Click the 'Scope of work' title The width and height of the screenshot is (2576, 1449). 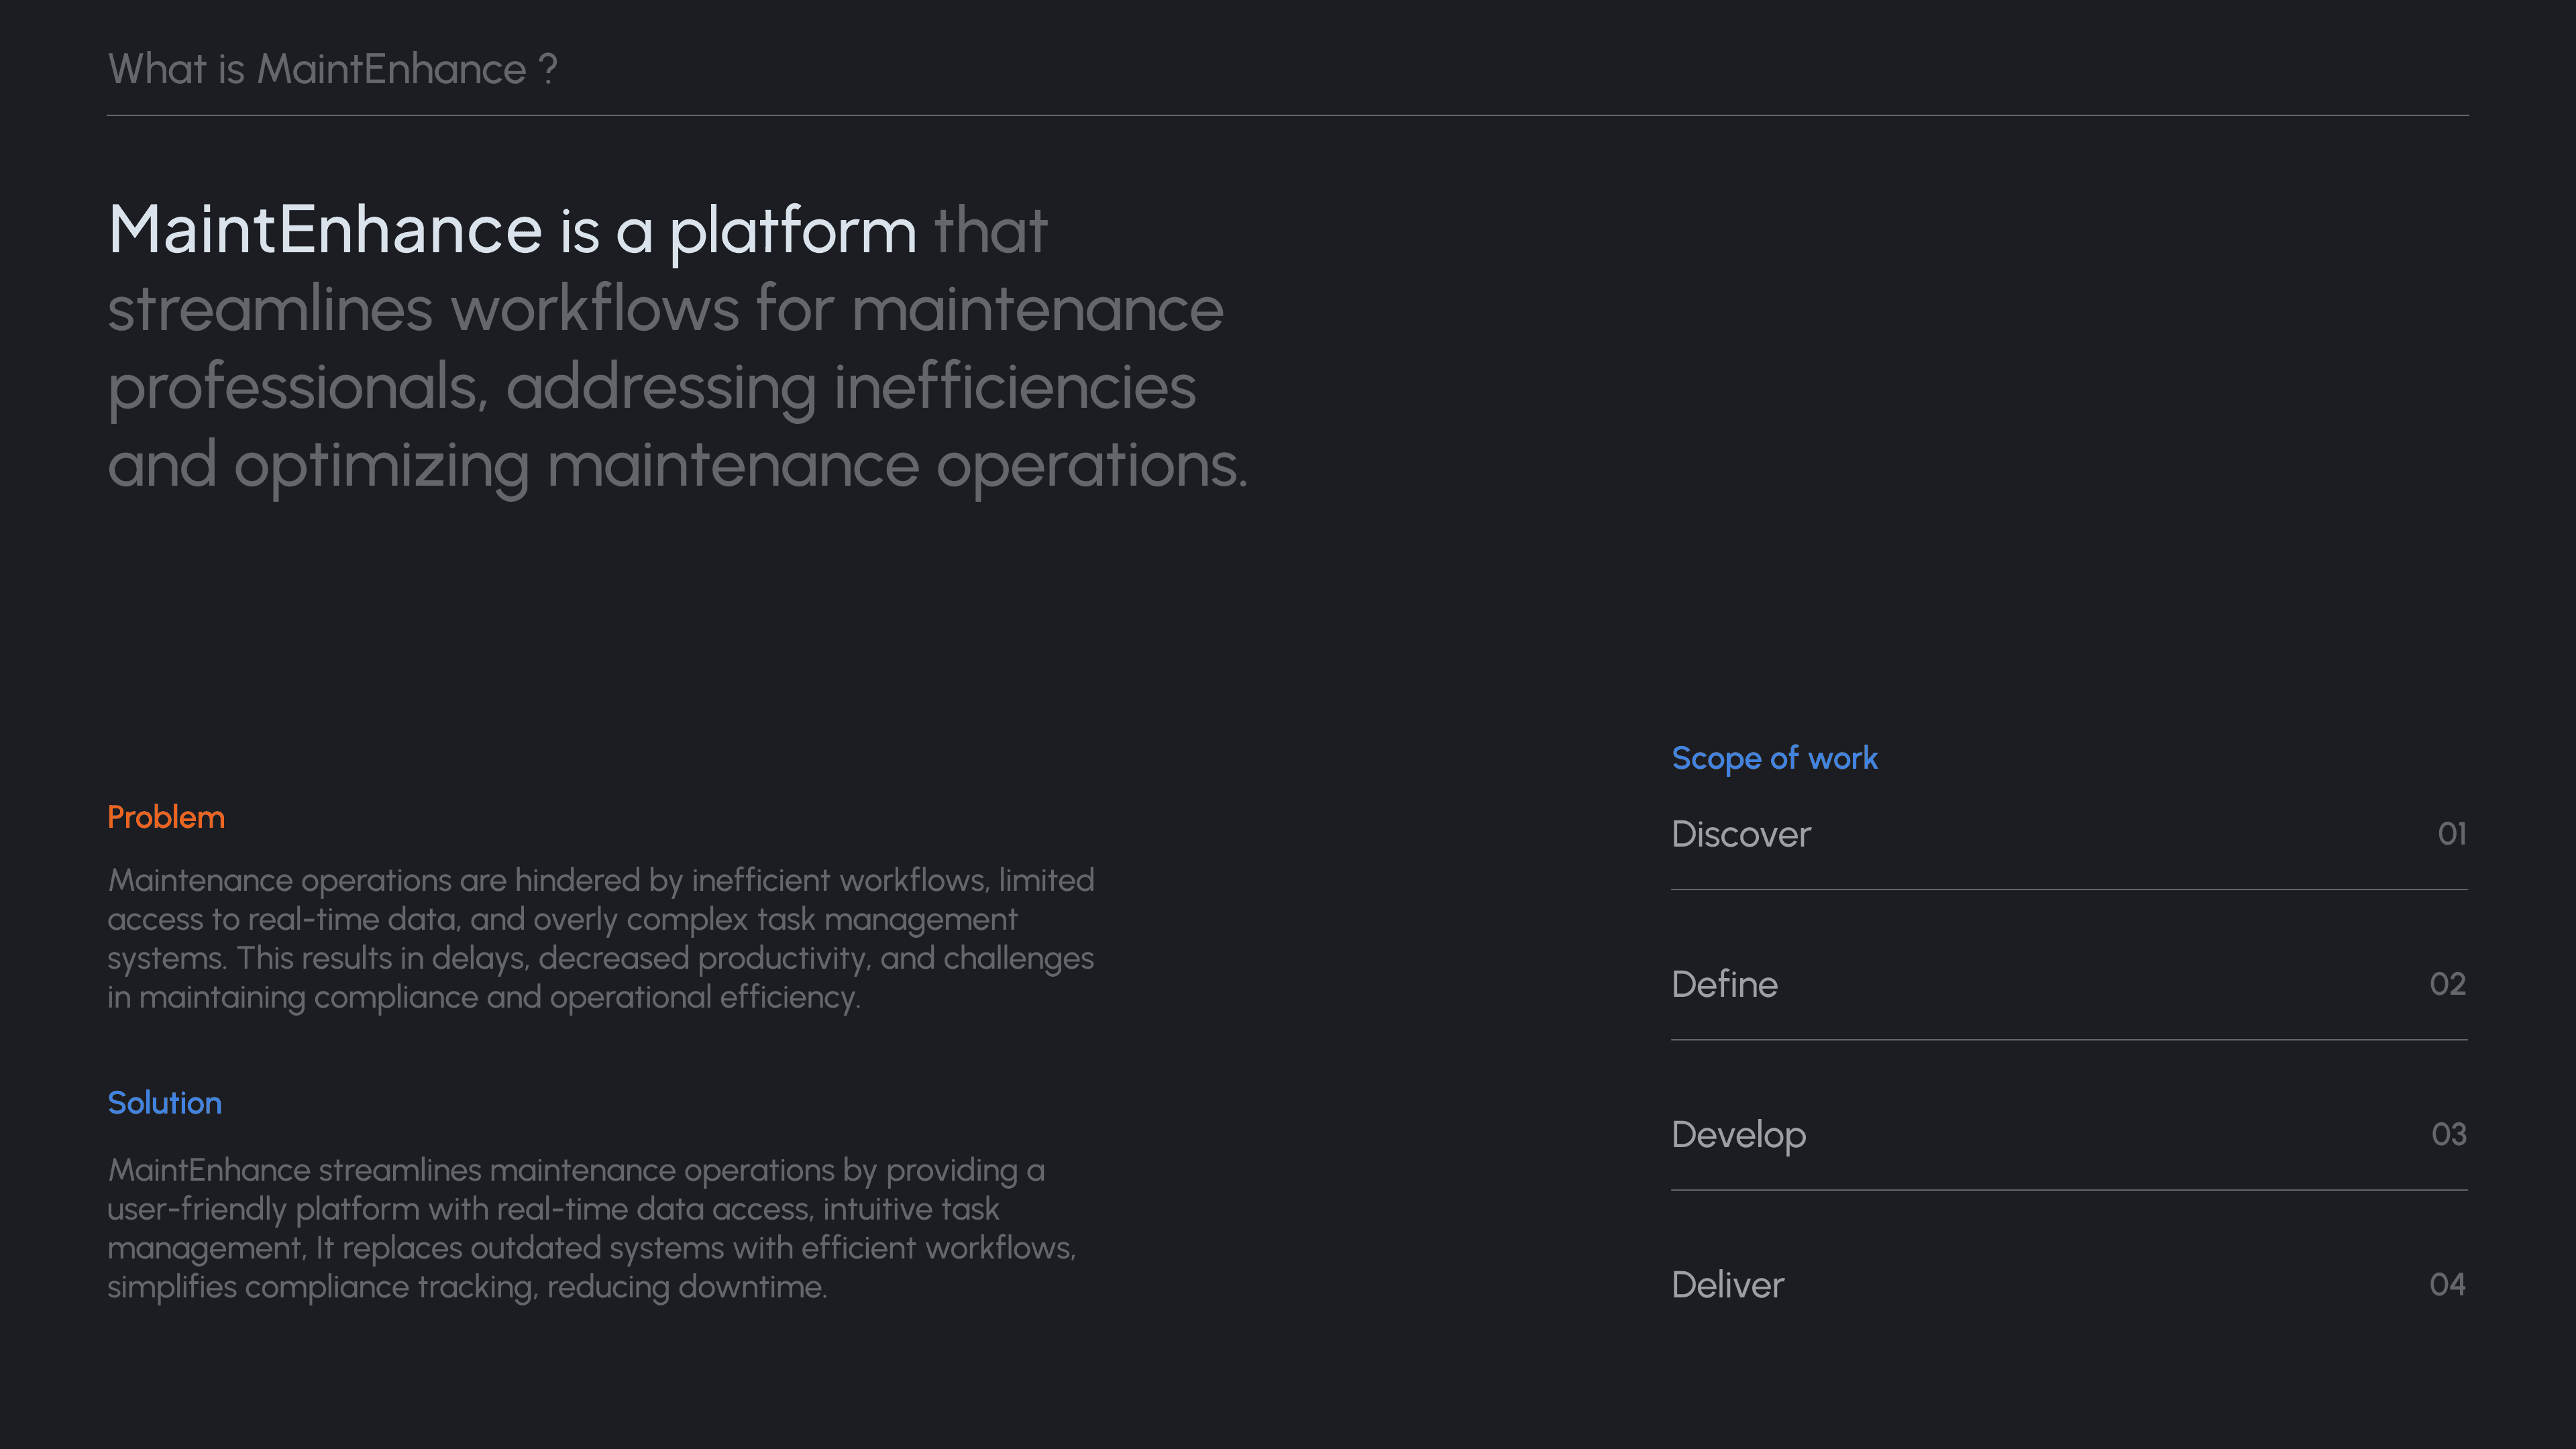1774,758
